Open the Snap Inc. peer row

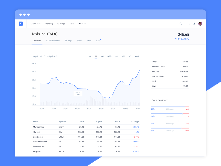click(x=86, y=151)
